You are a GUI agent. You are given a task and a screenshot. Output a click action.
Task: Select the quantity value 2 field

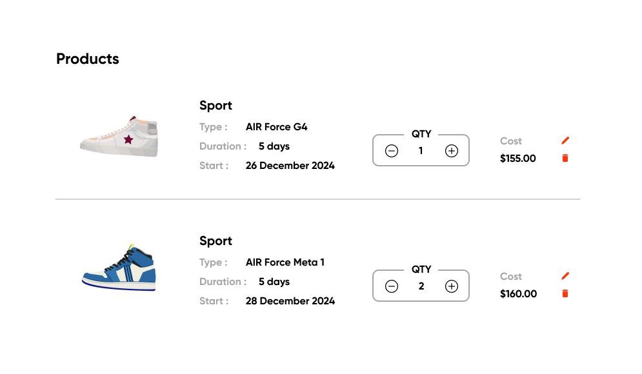point(421,286)
